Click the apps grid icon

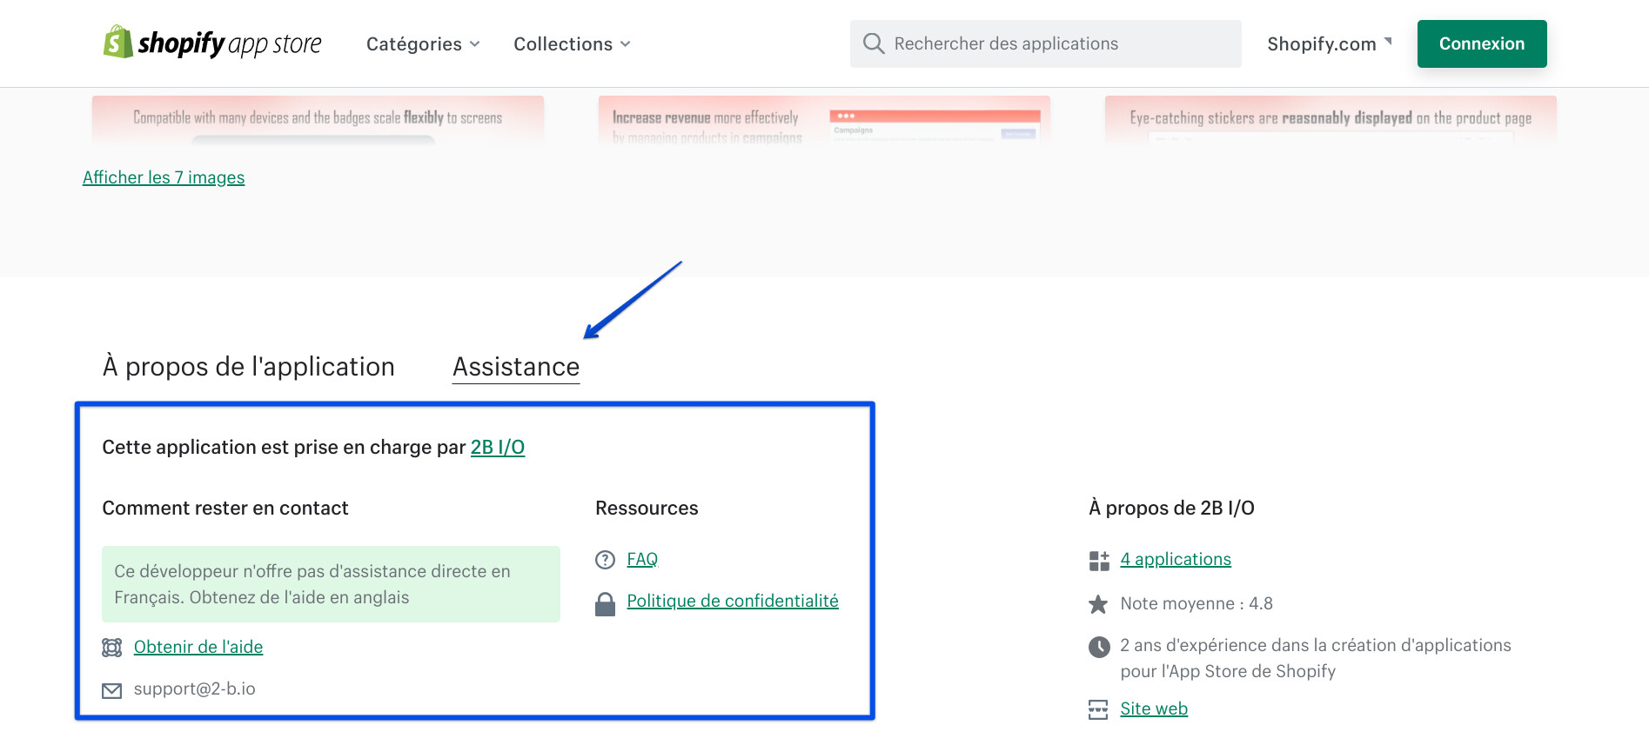[x=1099, y=561]
